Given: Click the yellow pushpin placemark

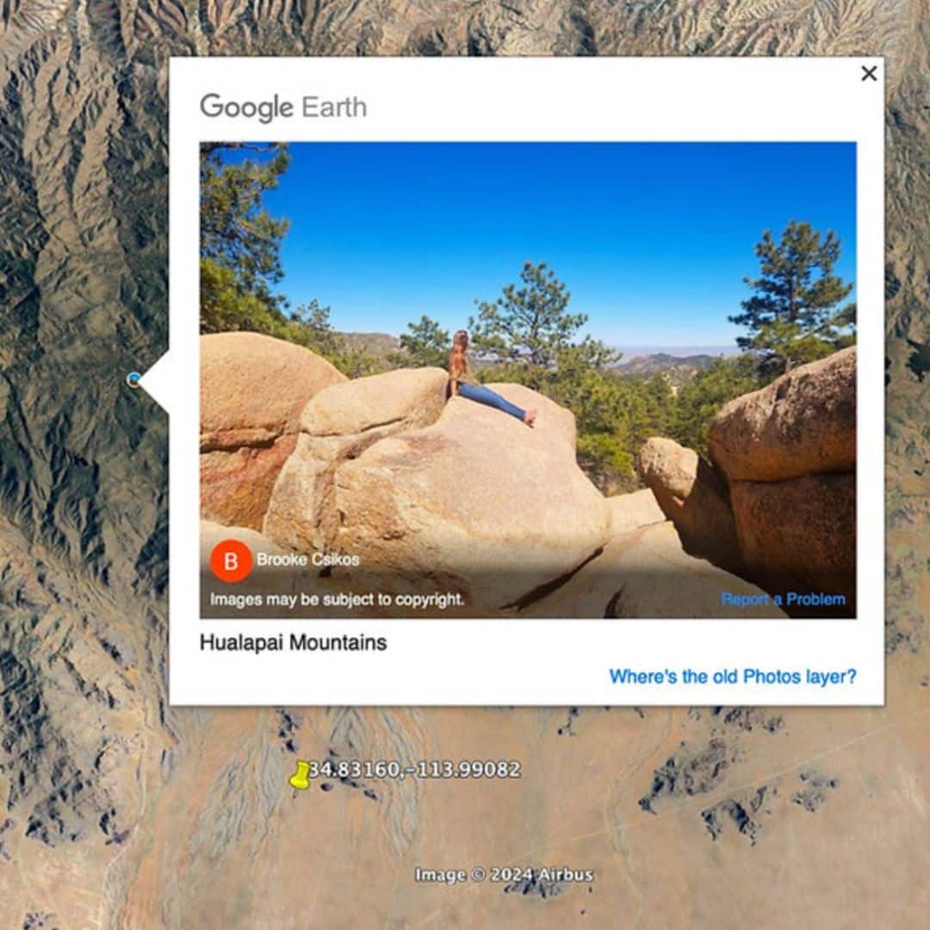Looking at the screenshot, I should tap(301, 776).
